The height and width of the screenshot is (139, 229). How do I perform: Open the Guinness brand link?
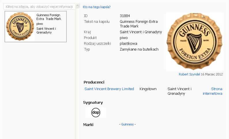tap(127, 124)
